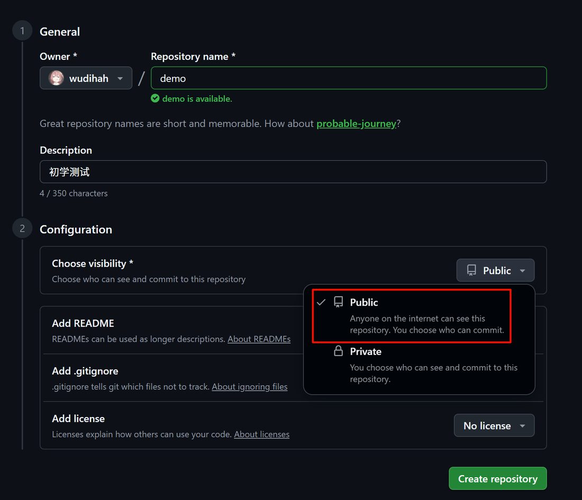The image size is (582, 500).
Task: Click 'You choose who can see and commit' description
Action: [433, 373]
